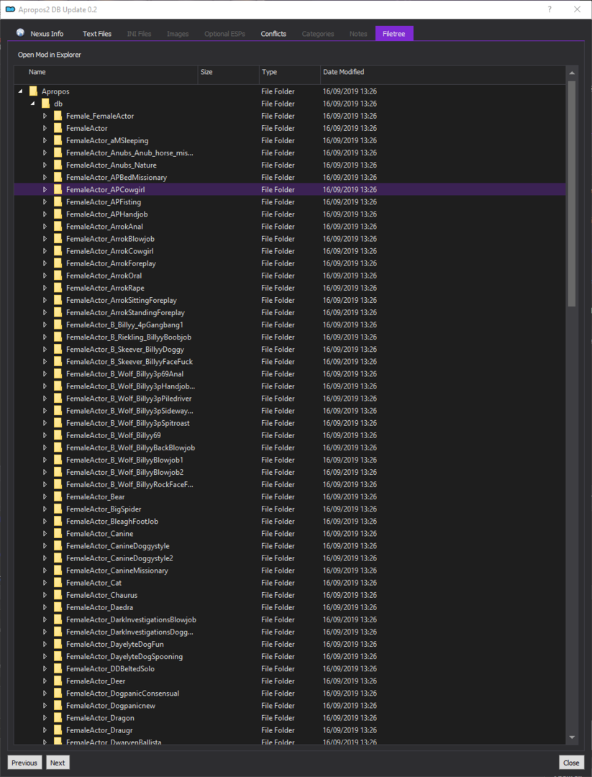The image size is (592, 777).
Task: Select FemaleActor_APHandjob row
Action: (290, 214)
